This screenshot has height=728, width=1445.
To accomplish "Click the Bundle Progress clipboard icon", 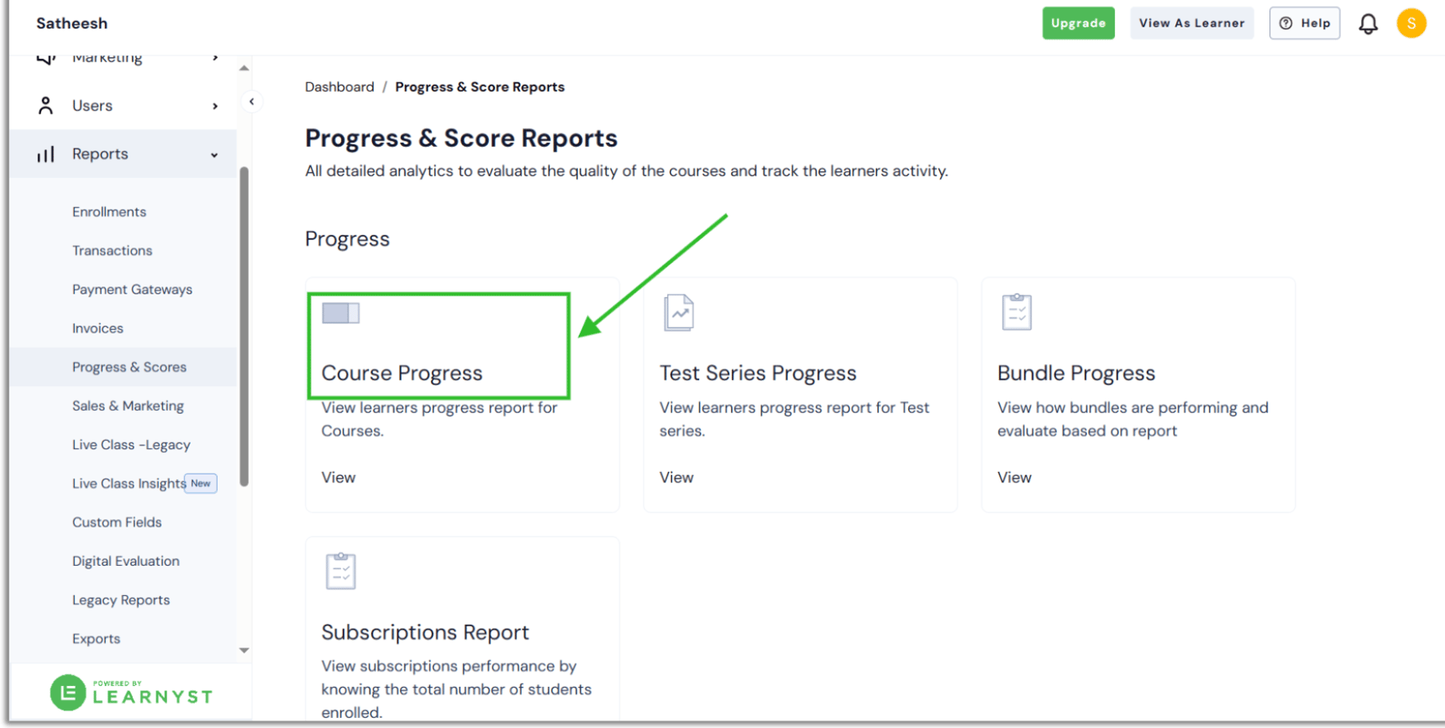I will [x=1016, y=313].
